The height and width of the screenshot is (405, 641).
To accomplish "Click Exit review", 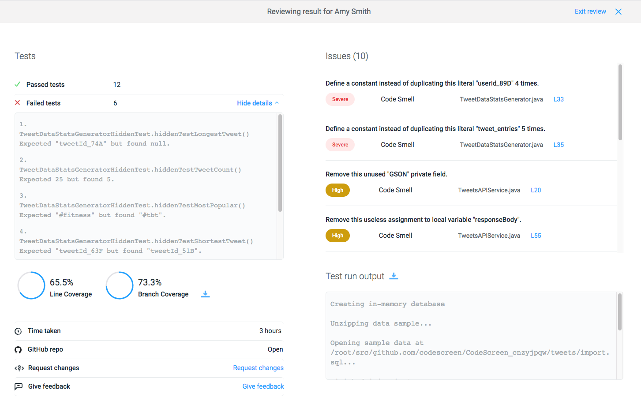I will pyautogui.click(x=590, y=11).
